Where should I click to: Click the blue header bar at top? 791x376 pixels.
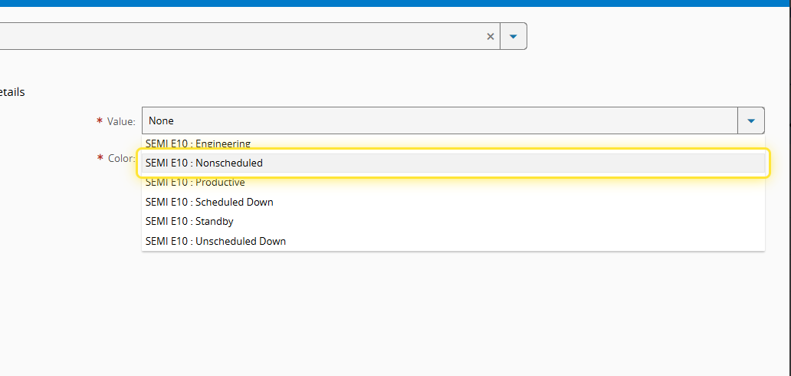coord(395,3)
